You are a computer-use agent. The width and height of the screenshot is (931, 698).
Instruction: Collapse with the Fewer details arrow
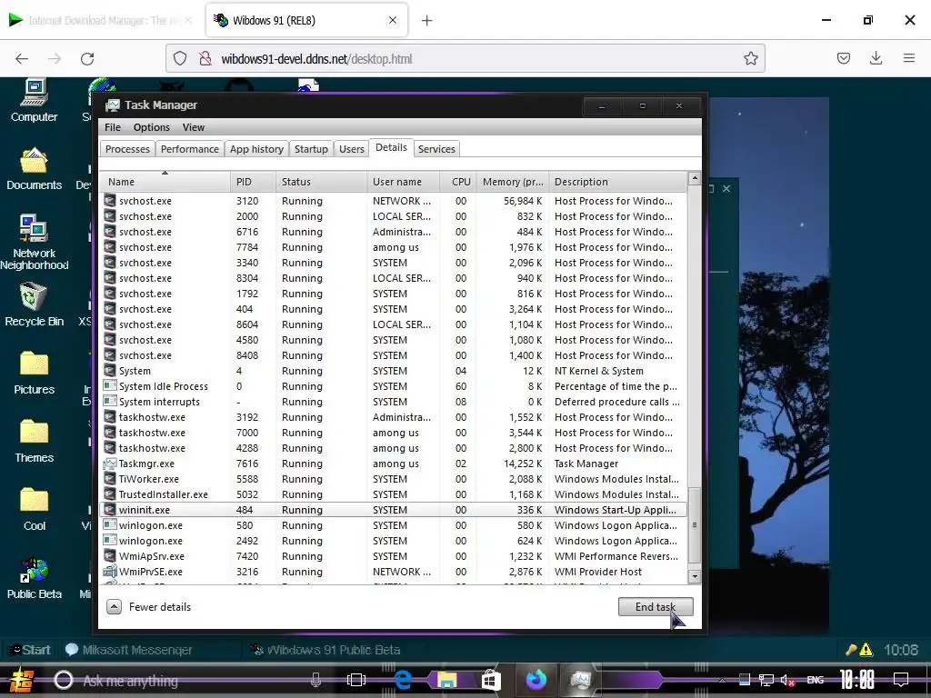click(x=114, y=606)
